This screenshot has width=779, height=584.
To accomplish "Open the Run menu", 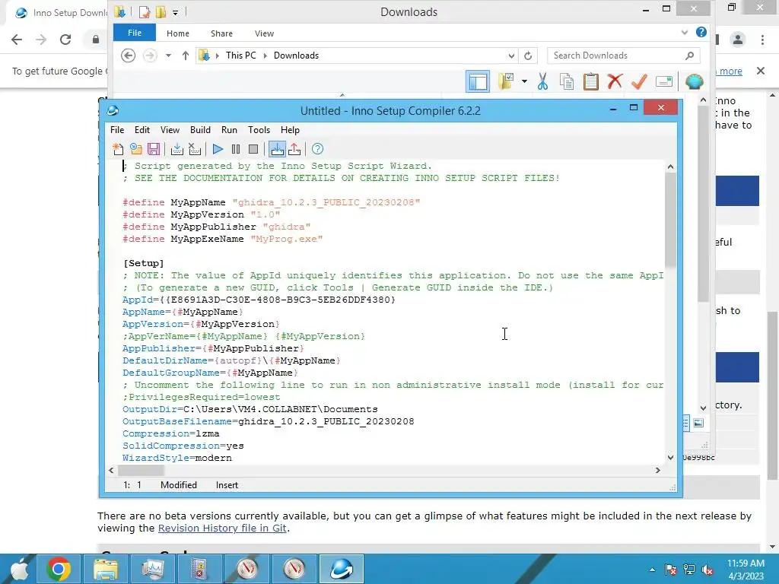I will point(229,130).
